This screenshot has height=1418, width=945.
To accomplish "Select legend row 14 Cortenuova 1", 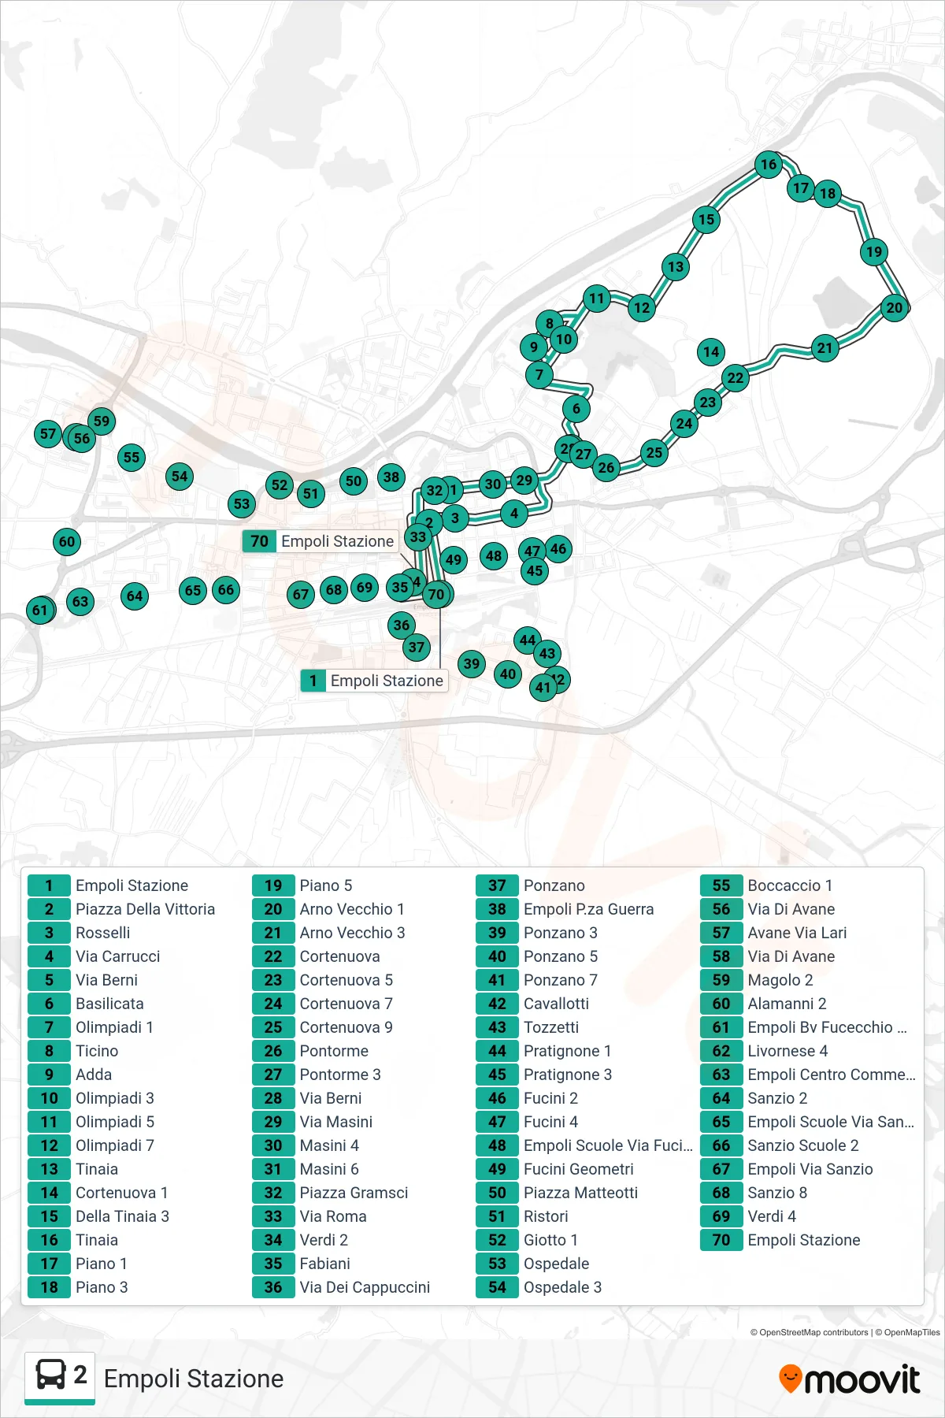I will [99, 1193].
